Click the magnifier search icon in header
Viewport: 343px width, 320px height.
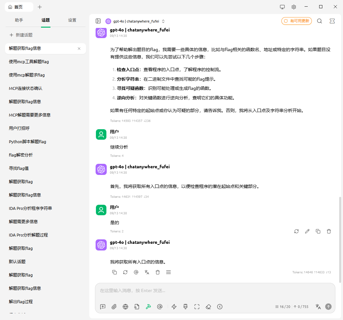pyautogui.click(x=319, y=21)
